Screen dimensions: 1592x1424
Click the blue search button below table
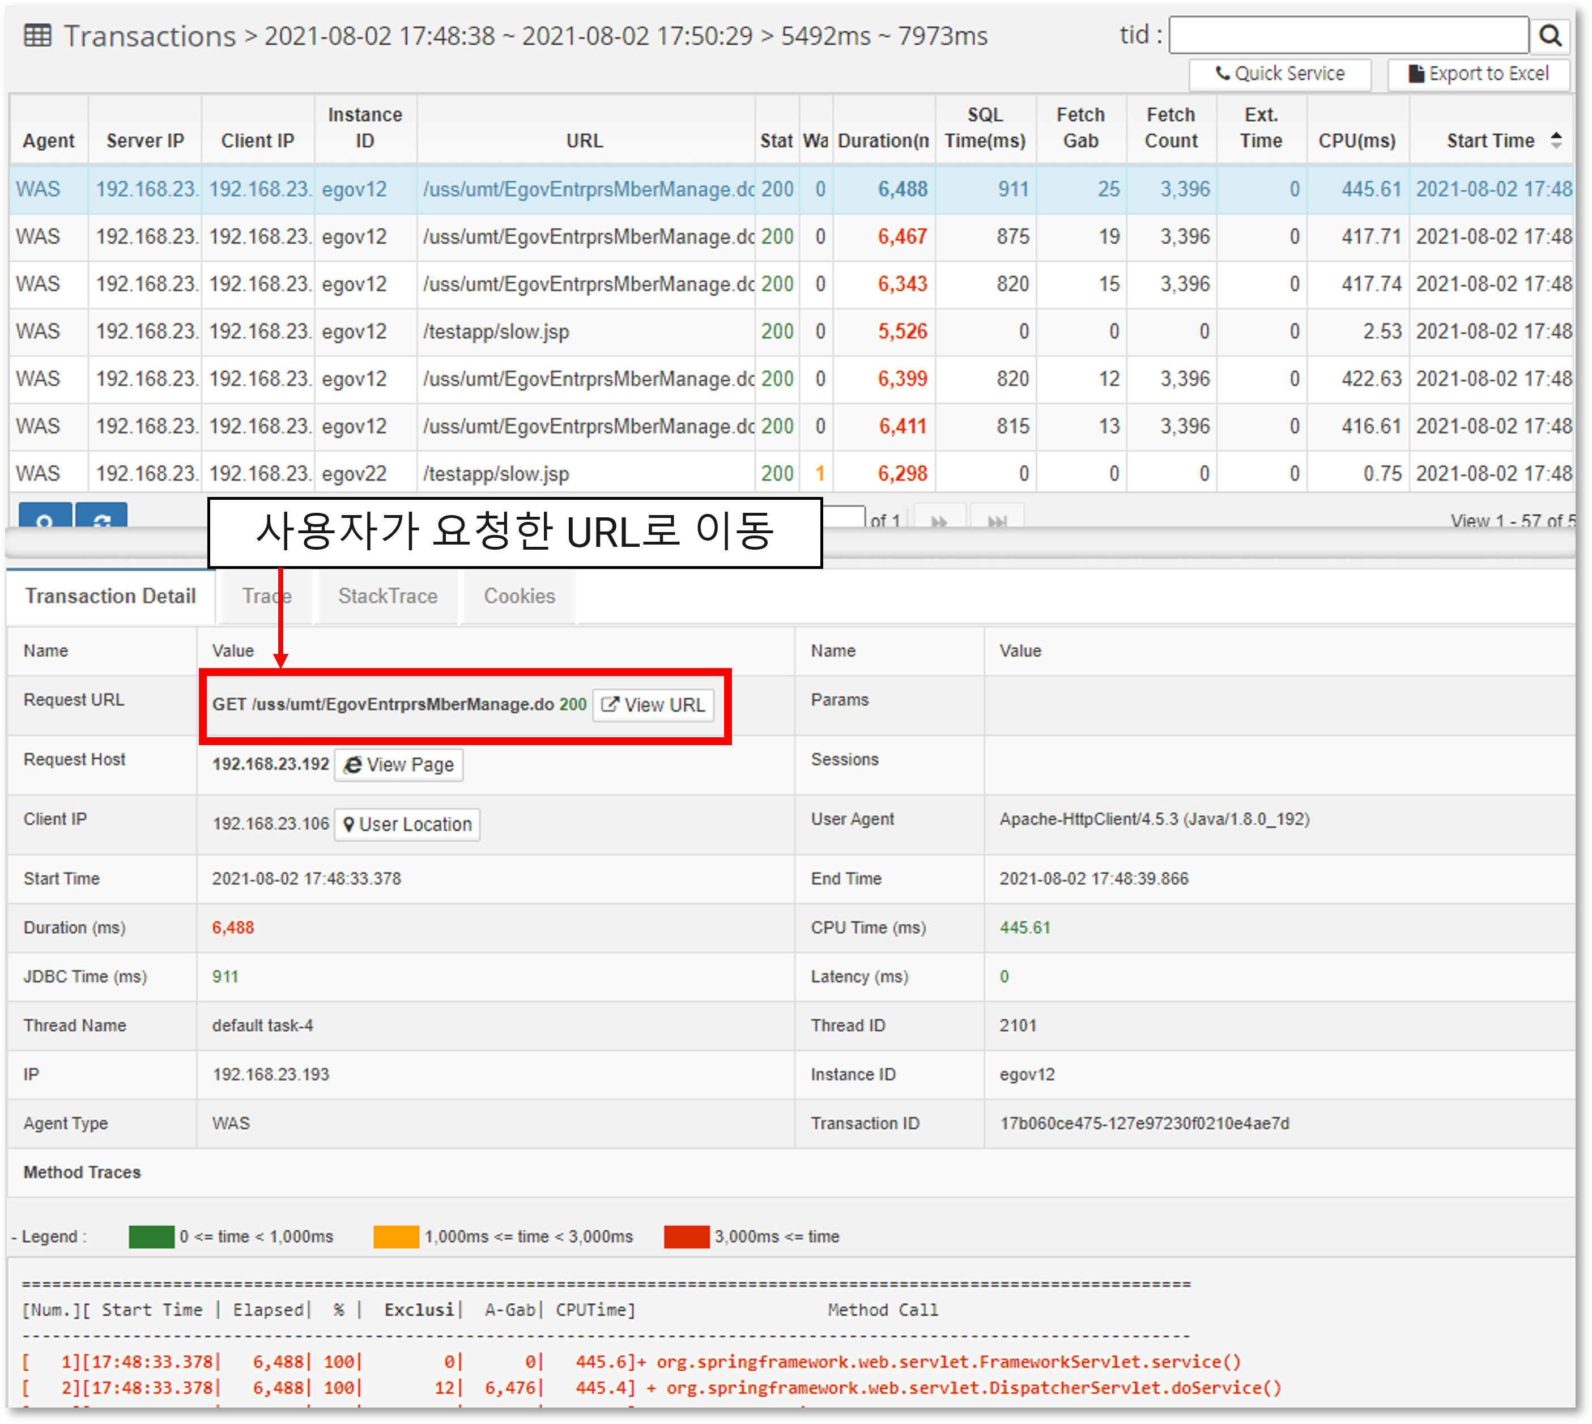point(45,516)
